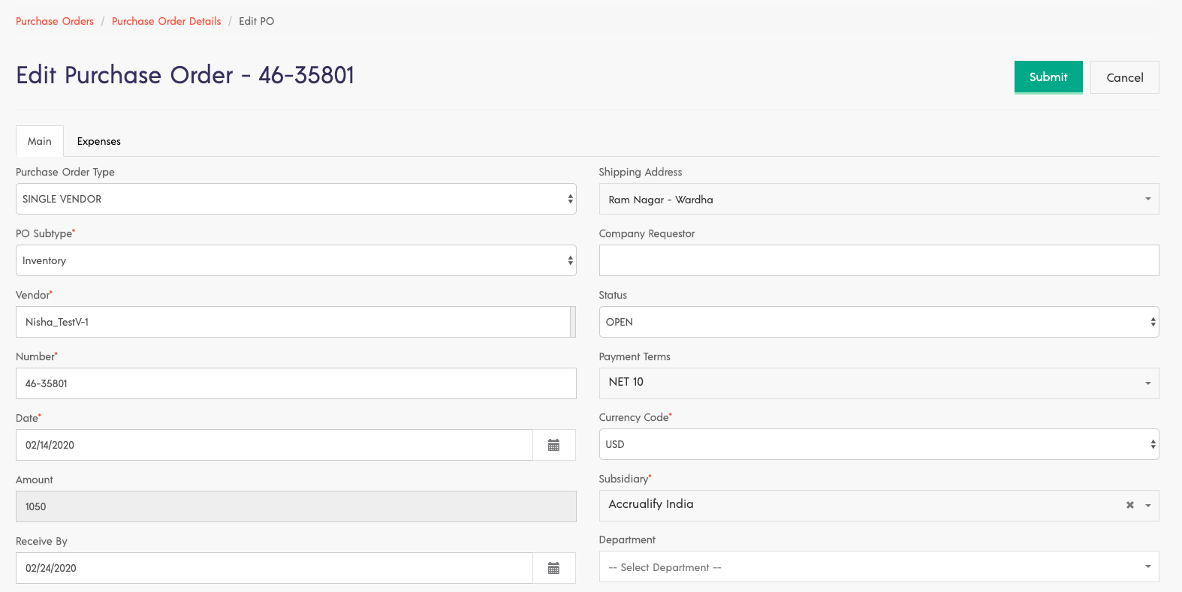Expand the Subsidiary dropdown arrow

tap(1147, 506)
